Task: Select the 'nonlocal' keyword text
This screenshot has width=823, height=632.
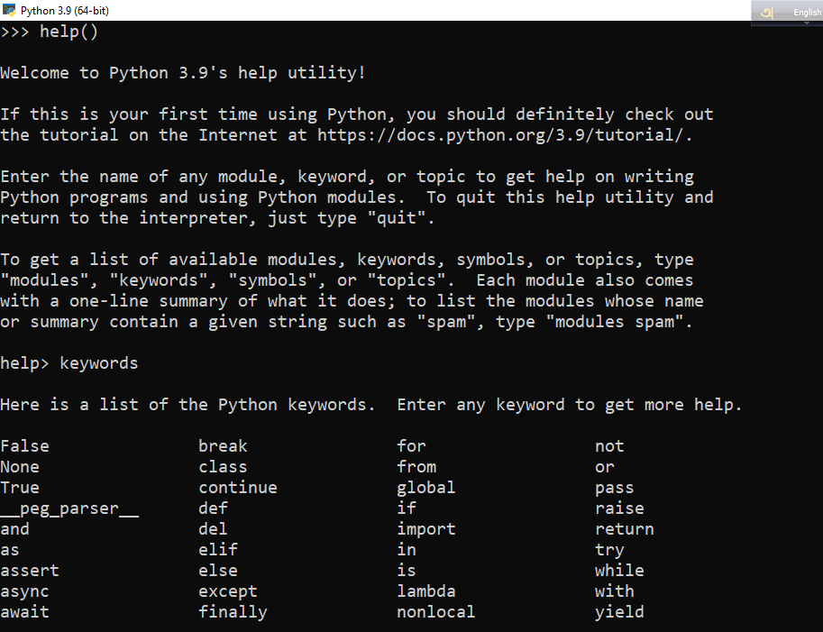Action: point(435,612)
